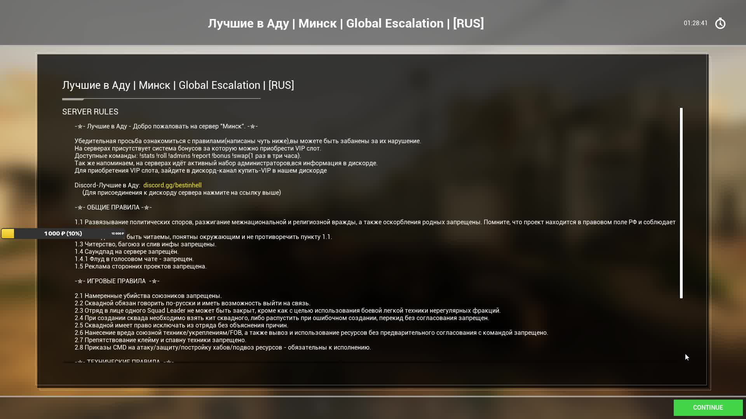Click star icon before ОБЩИЕ ПРАВИЛА heading
746x419 pixels.
(80, 208)
